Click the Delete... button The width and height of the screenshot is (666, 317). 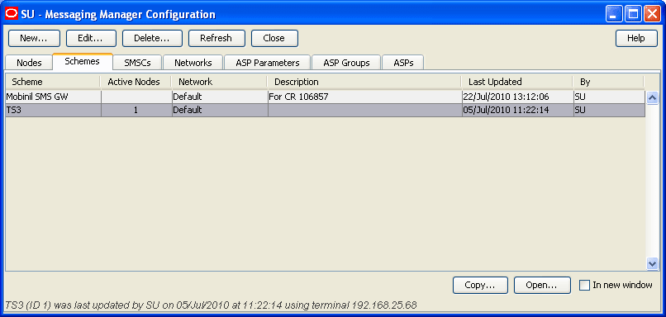pos(152,38)
